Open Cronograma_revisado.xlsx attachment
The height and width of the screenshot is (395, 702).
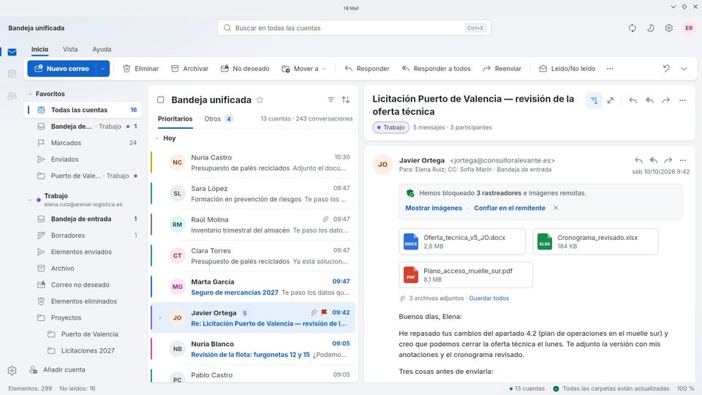595,242
